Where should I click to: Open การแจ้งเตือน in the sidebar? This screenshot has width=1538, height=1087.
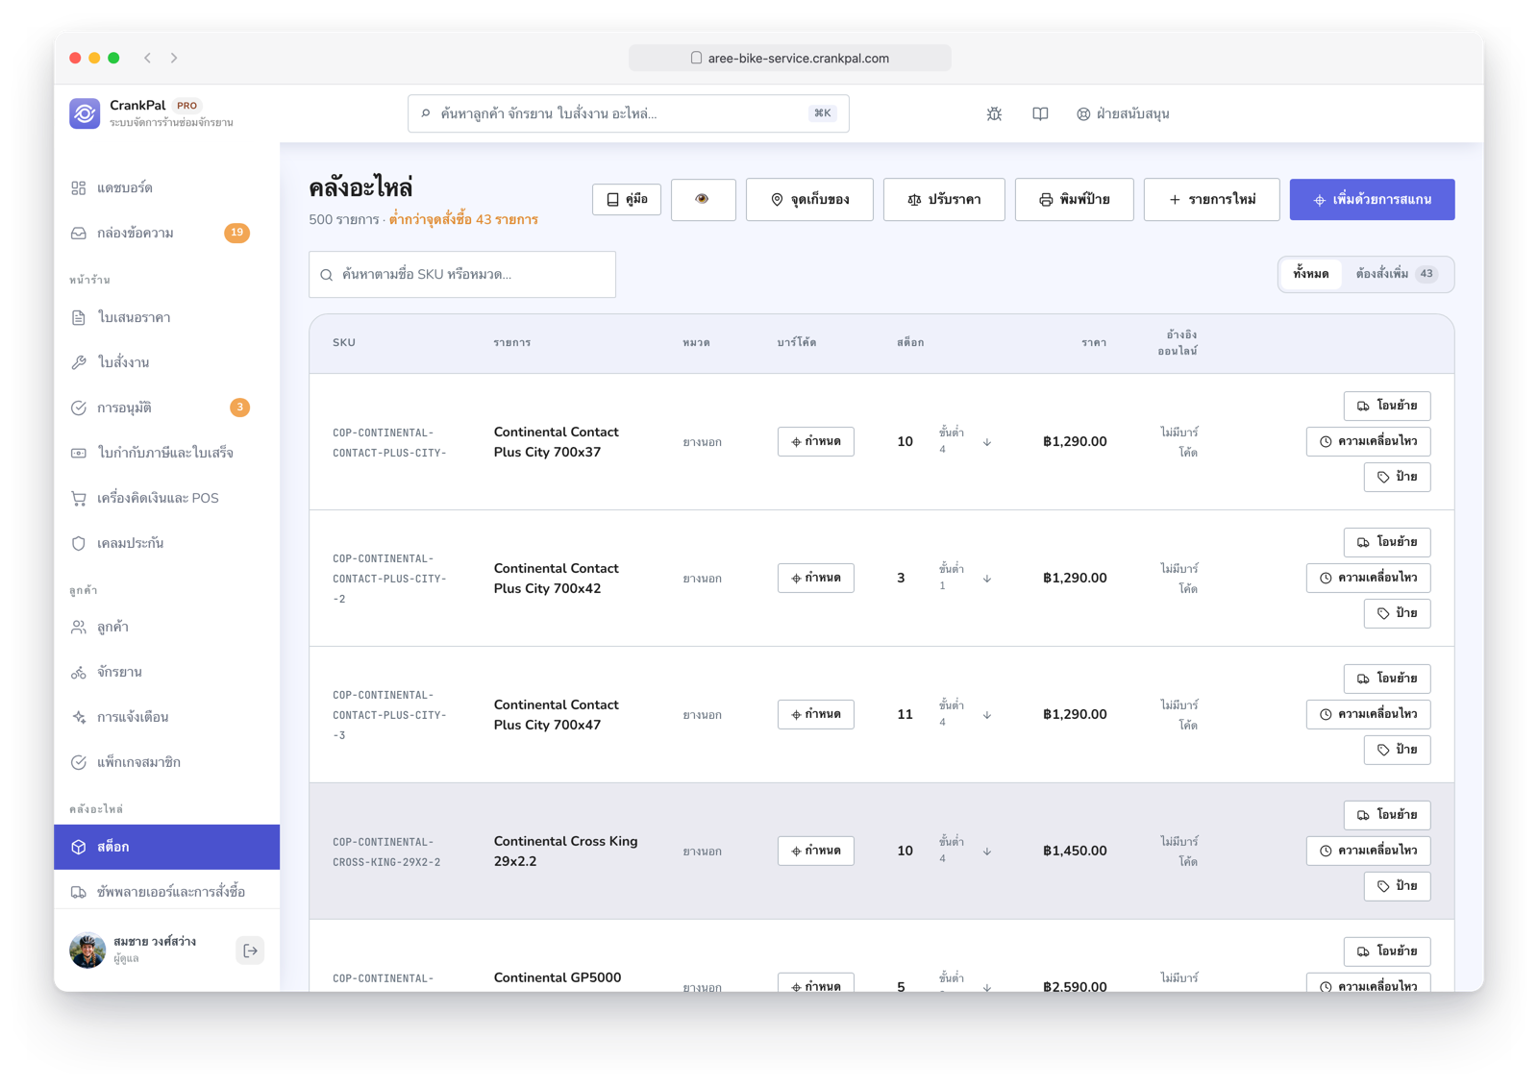pyautogui.click(x=166, y=717)
